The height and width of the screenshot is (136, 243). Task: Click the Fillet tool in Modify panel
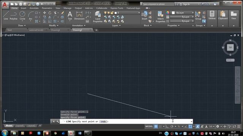point(55,17)
